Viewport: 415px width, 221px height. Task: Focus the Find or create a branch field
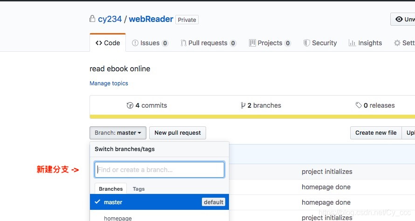click(x=159, y=170)
